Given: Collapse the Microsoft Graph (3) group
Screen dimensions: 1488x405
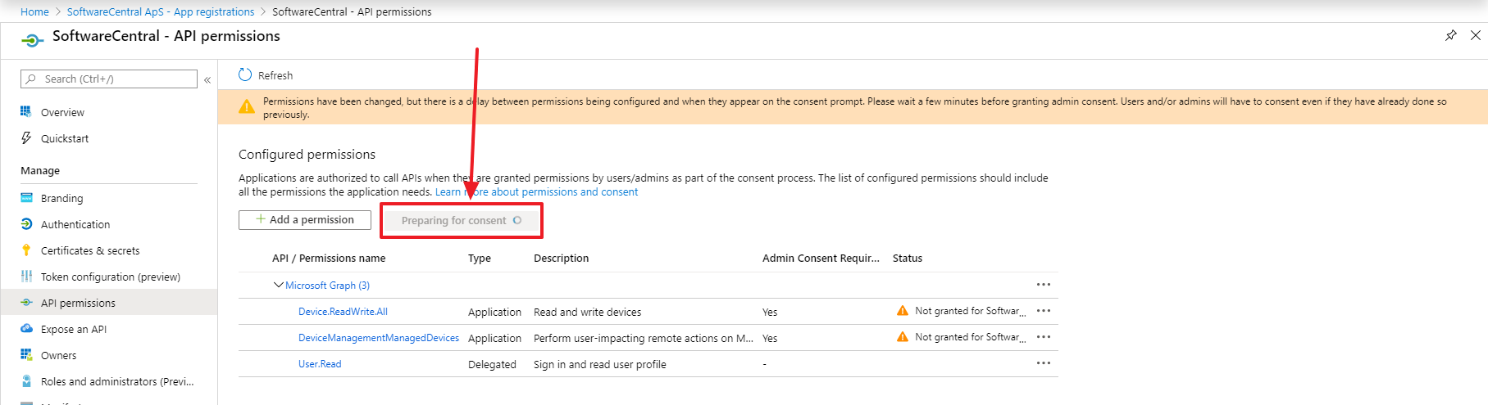Looking at the screenshot, I should coord(279,286).
